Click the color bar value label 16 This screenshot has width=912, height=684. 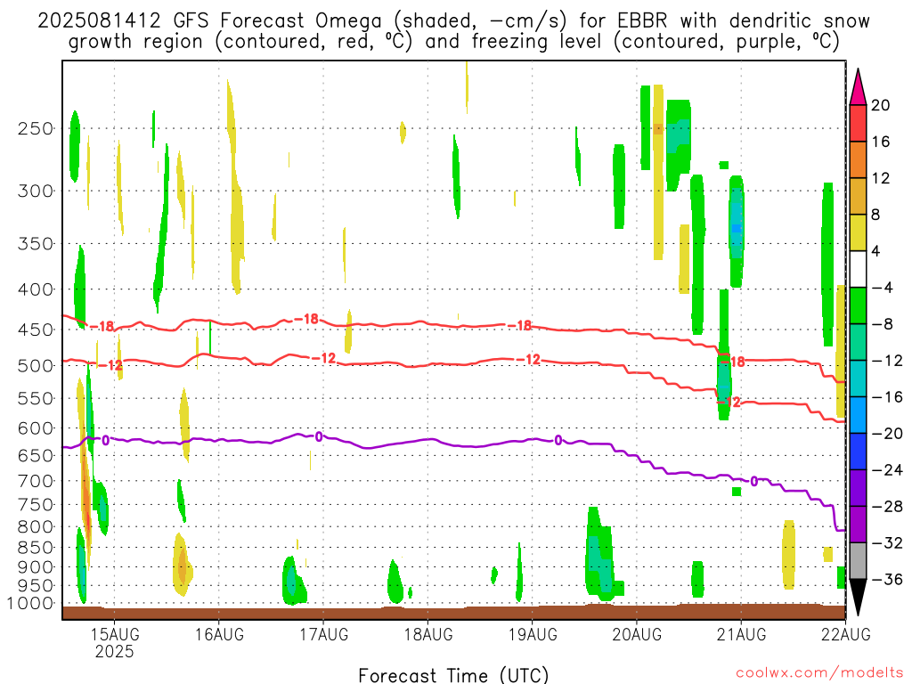[881, 142]
